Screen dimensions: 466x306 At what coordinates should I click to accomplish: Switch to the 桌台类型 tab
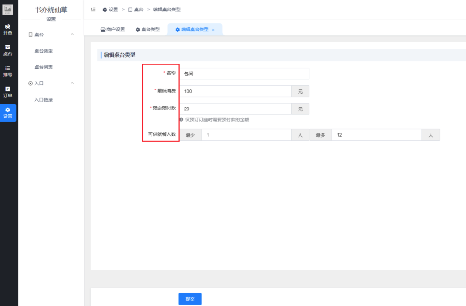(x=147, y=30)
